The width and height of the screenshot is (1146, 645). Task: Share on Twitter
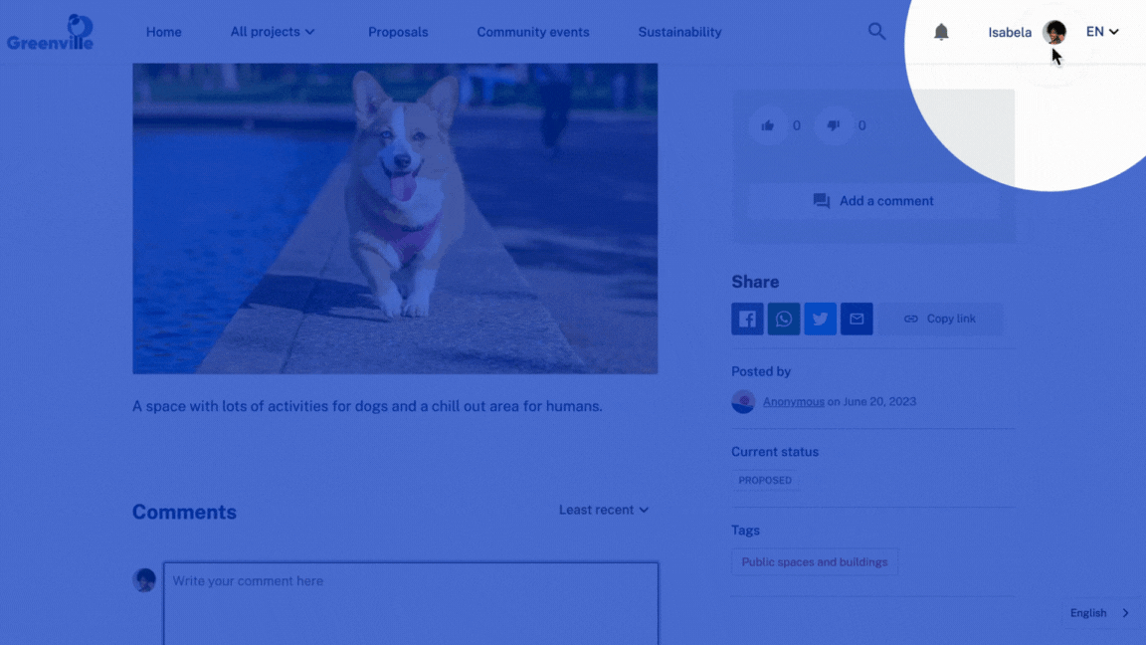coord(820,319)
